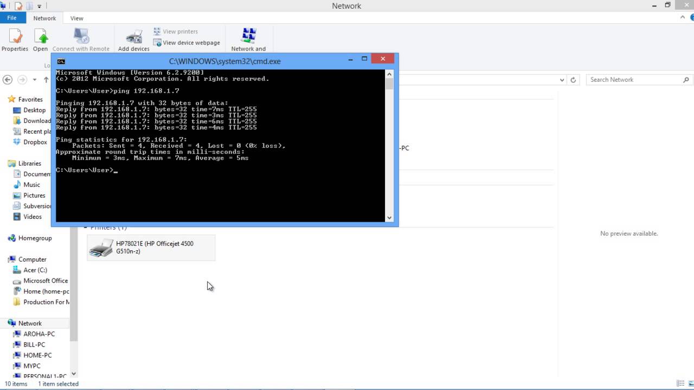The height and width of the screenshot is (390, 694).
Task: Select AROHA-PC under Network
Action: pos(39,334)
